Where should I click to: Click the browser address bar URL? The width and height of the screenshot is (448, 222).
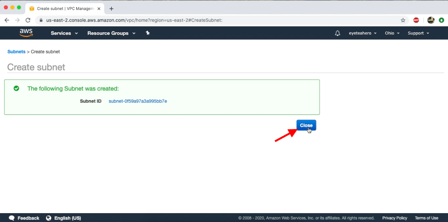tap(134, 20)
